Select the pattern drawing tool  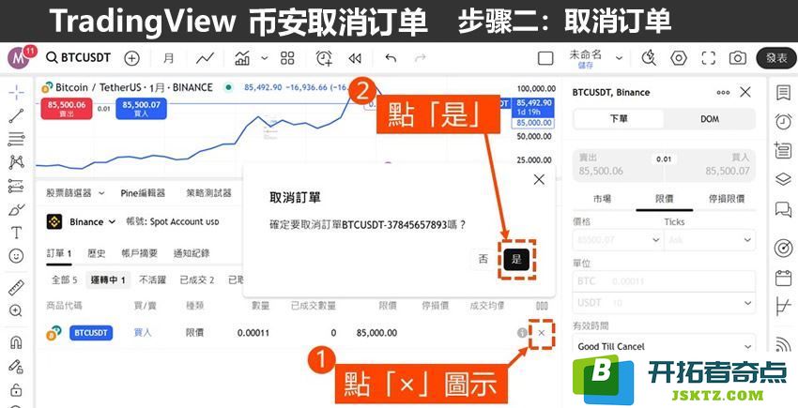[x=16, y=162]
